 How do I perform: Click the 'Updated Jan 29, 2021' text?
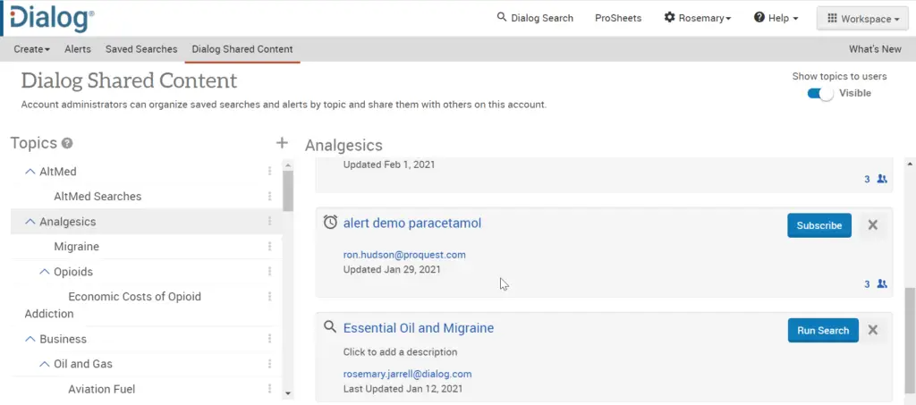pos(392,270)
